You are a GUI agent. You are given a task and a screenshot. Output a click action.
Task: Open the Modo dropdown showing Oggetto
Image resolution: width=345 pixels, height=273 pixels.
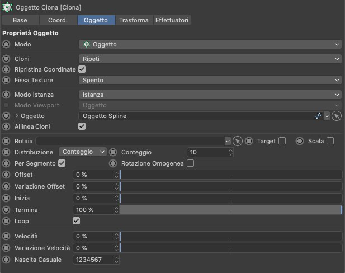click(x=210, y=44)
